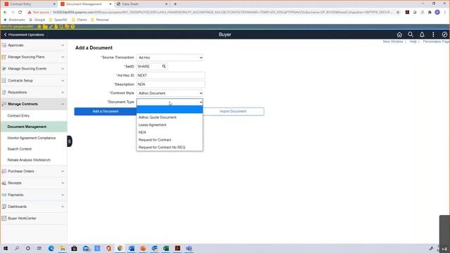Open the Windows Start menu
This screenshot has width=450, height=253.
click(6, 248)
